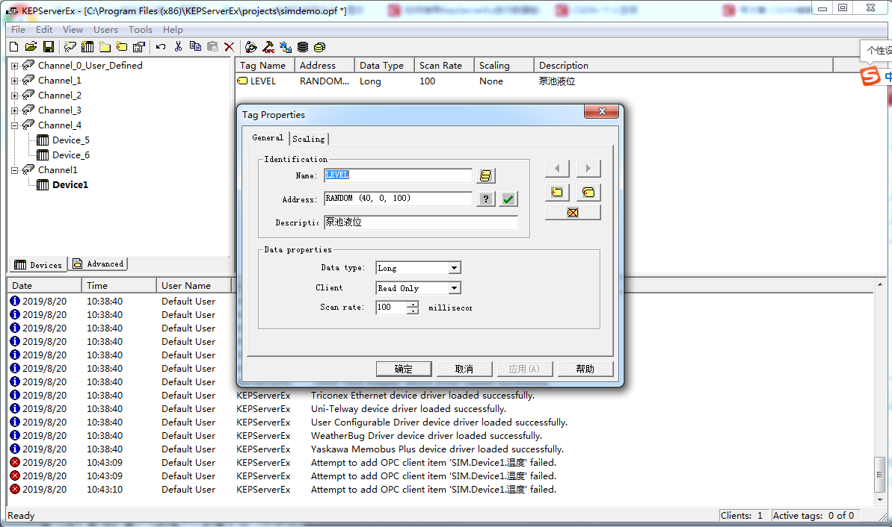Image resolution: width=892 pixels, height=527 pixels.
Task: Click the Undo arrow icon
Action: (161, 47)
